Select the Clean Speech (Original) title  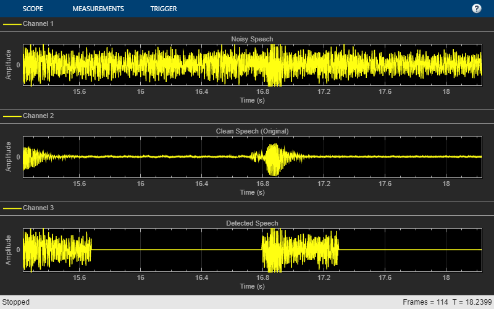[x=252, y=131]
